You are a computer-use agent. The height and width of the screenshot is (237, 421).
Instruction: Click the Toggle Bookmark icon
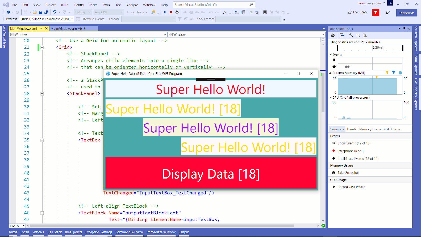point(265,12)
